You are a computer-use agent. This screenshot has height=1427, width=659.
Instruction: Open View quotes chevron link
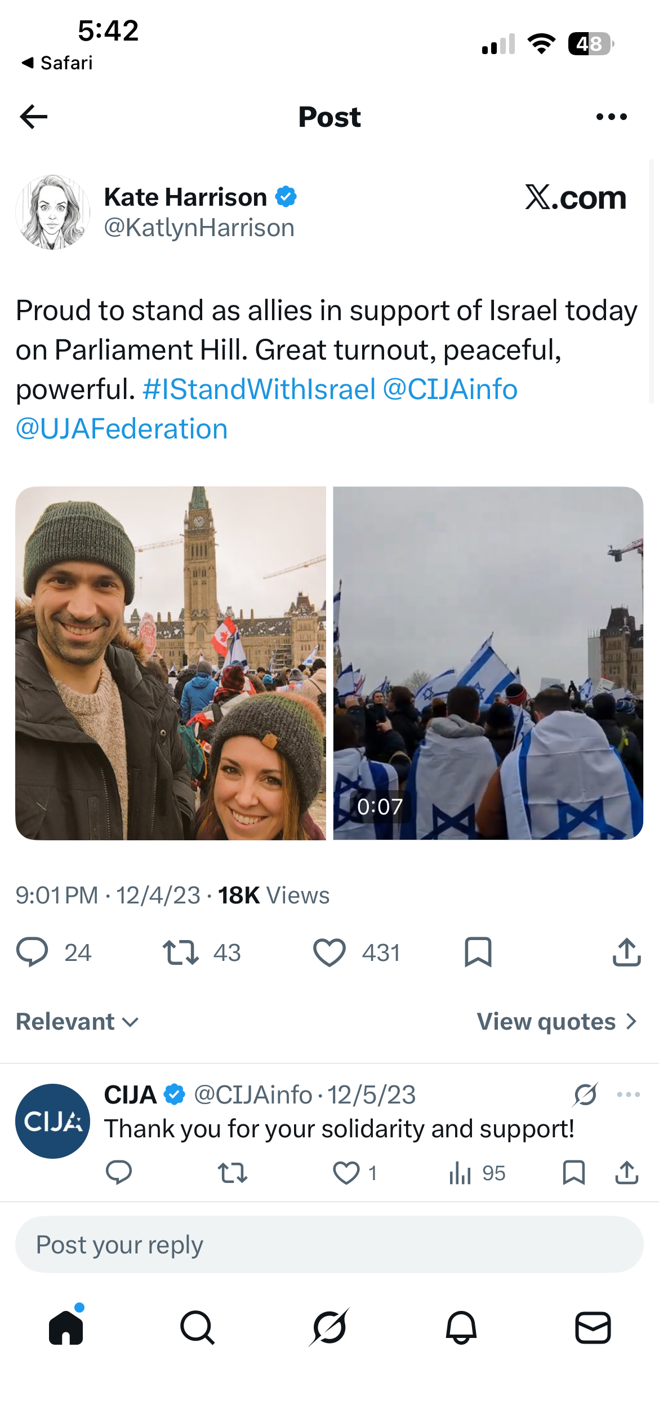(556, 1022)
